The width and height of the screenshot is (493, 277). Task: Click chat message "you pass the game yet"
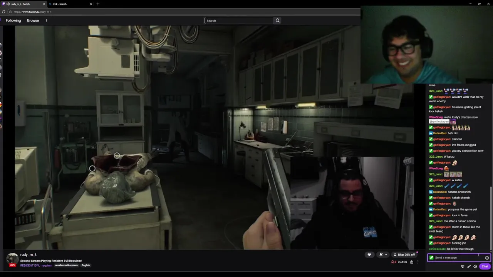pos(463,209)
